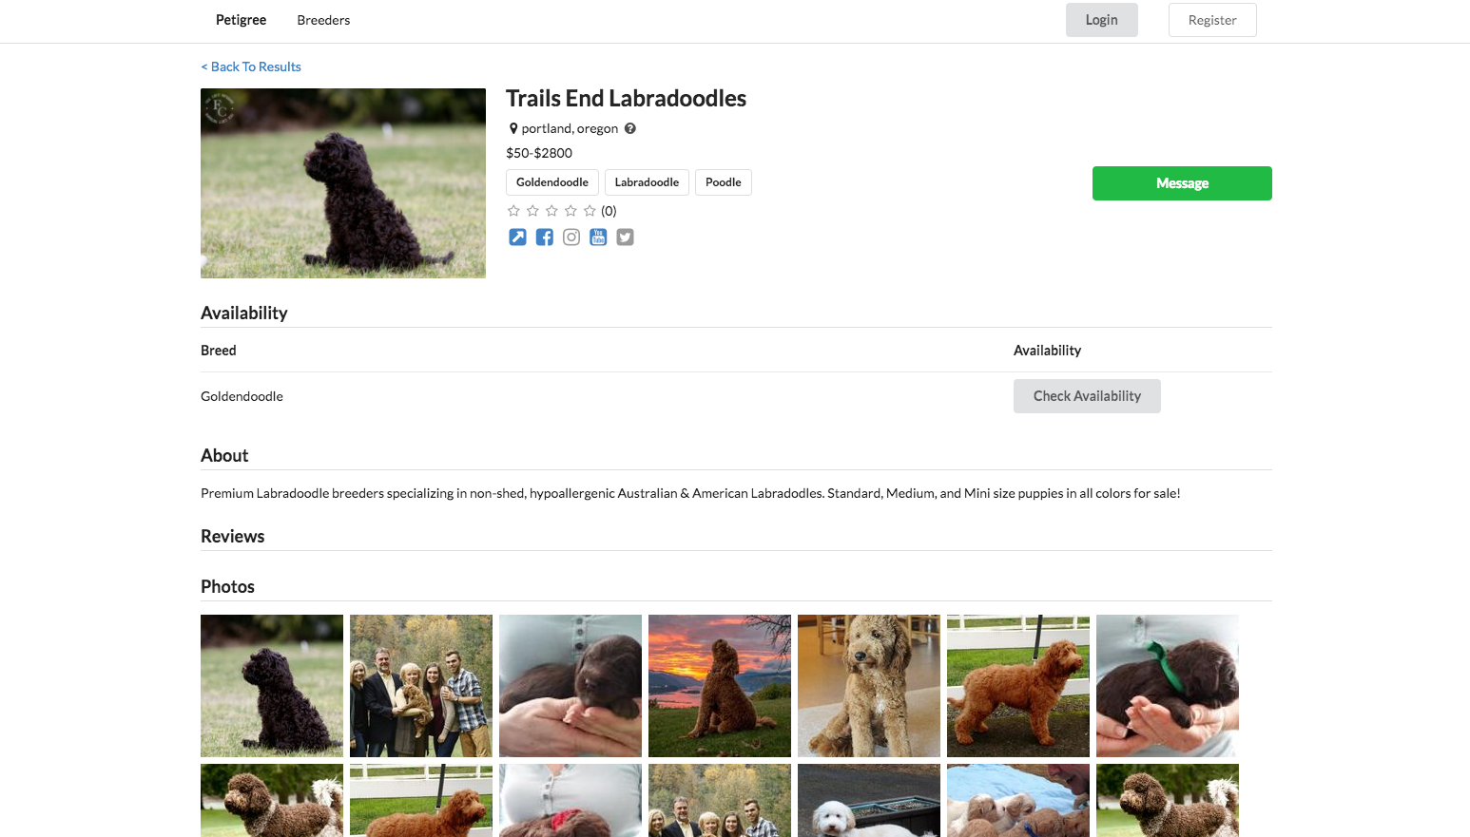Click the first rating star
1470x837 pixels.
513,211
